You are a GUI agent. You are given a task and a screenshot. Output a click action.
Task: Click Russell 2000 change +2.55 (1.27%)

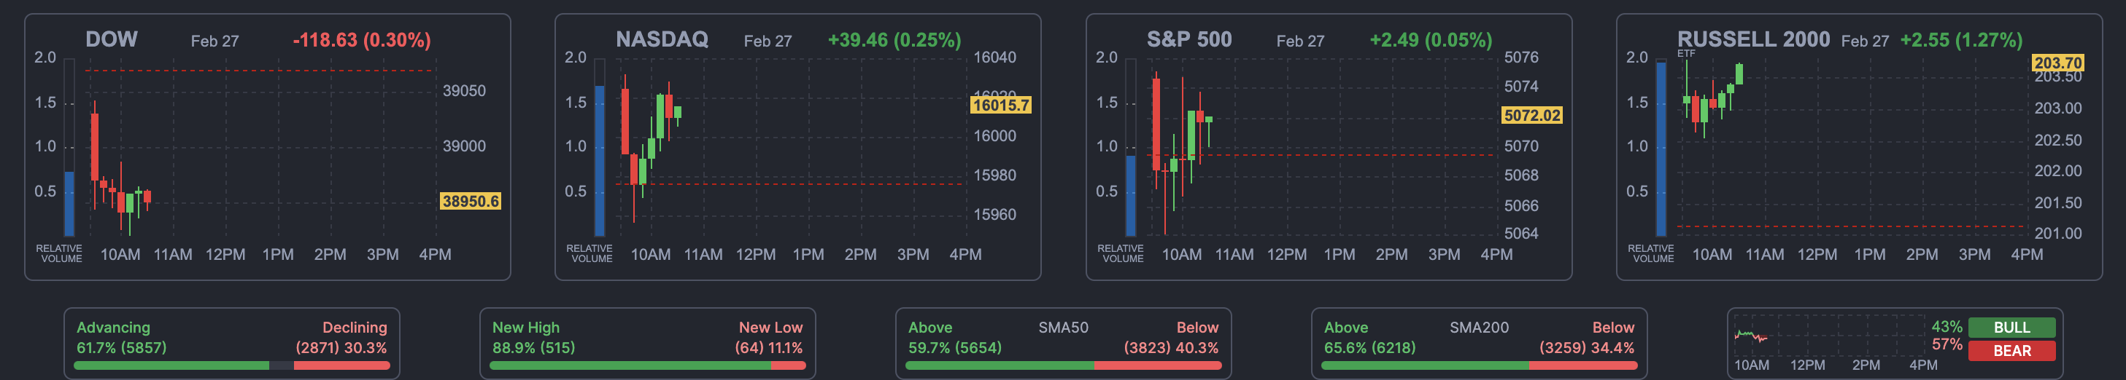tap(1961, 39)
